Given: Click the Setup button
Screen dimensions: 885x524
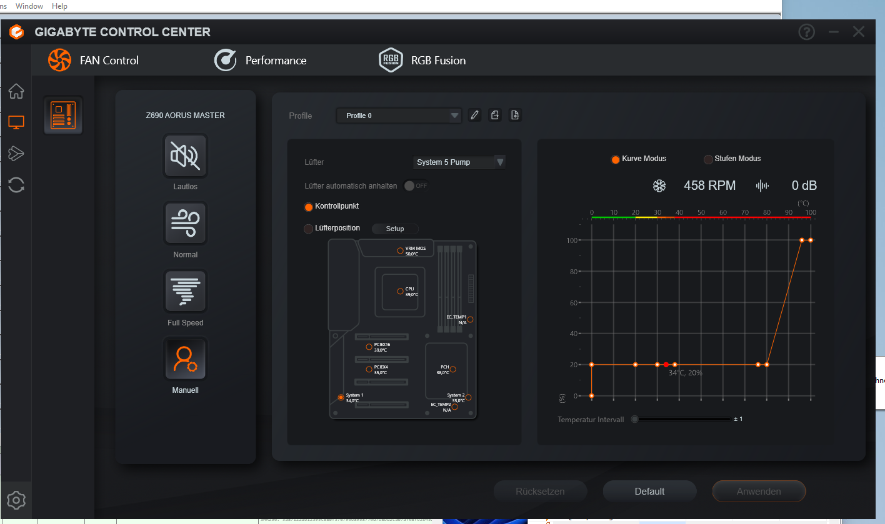Looking at the screenshot, I should (x=395, y=229).
